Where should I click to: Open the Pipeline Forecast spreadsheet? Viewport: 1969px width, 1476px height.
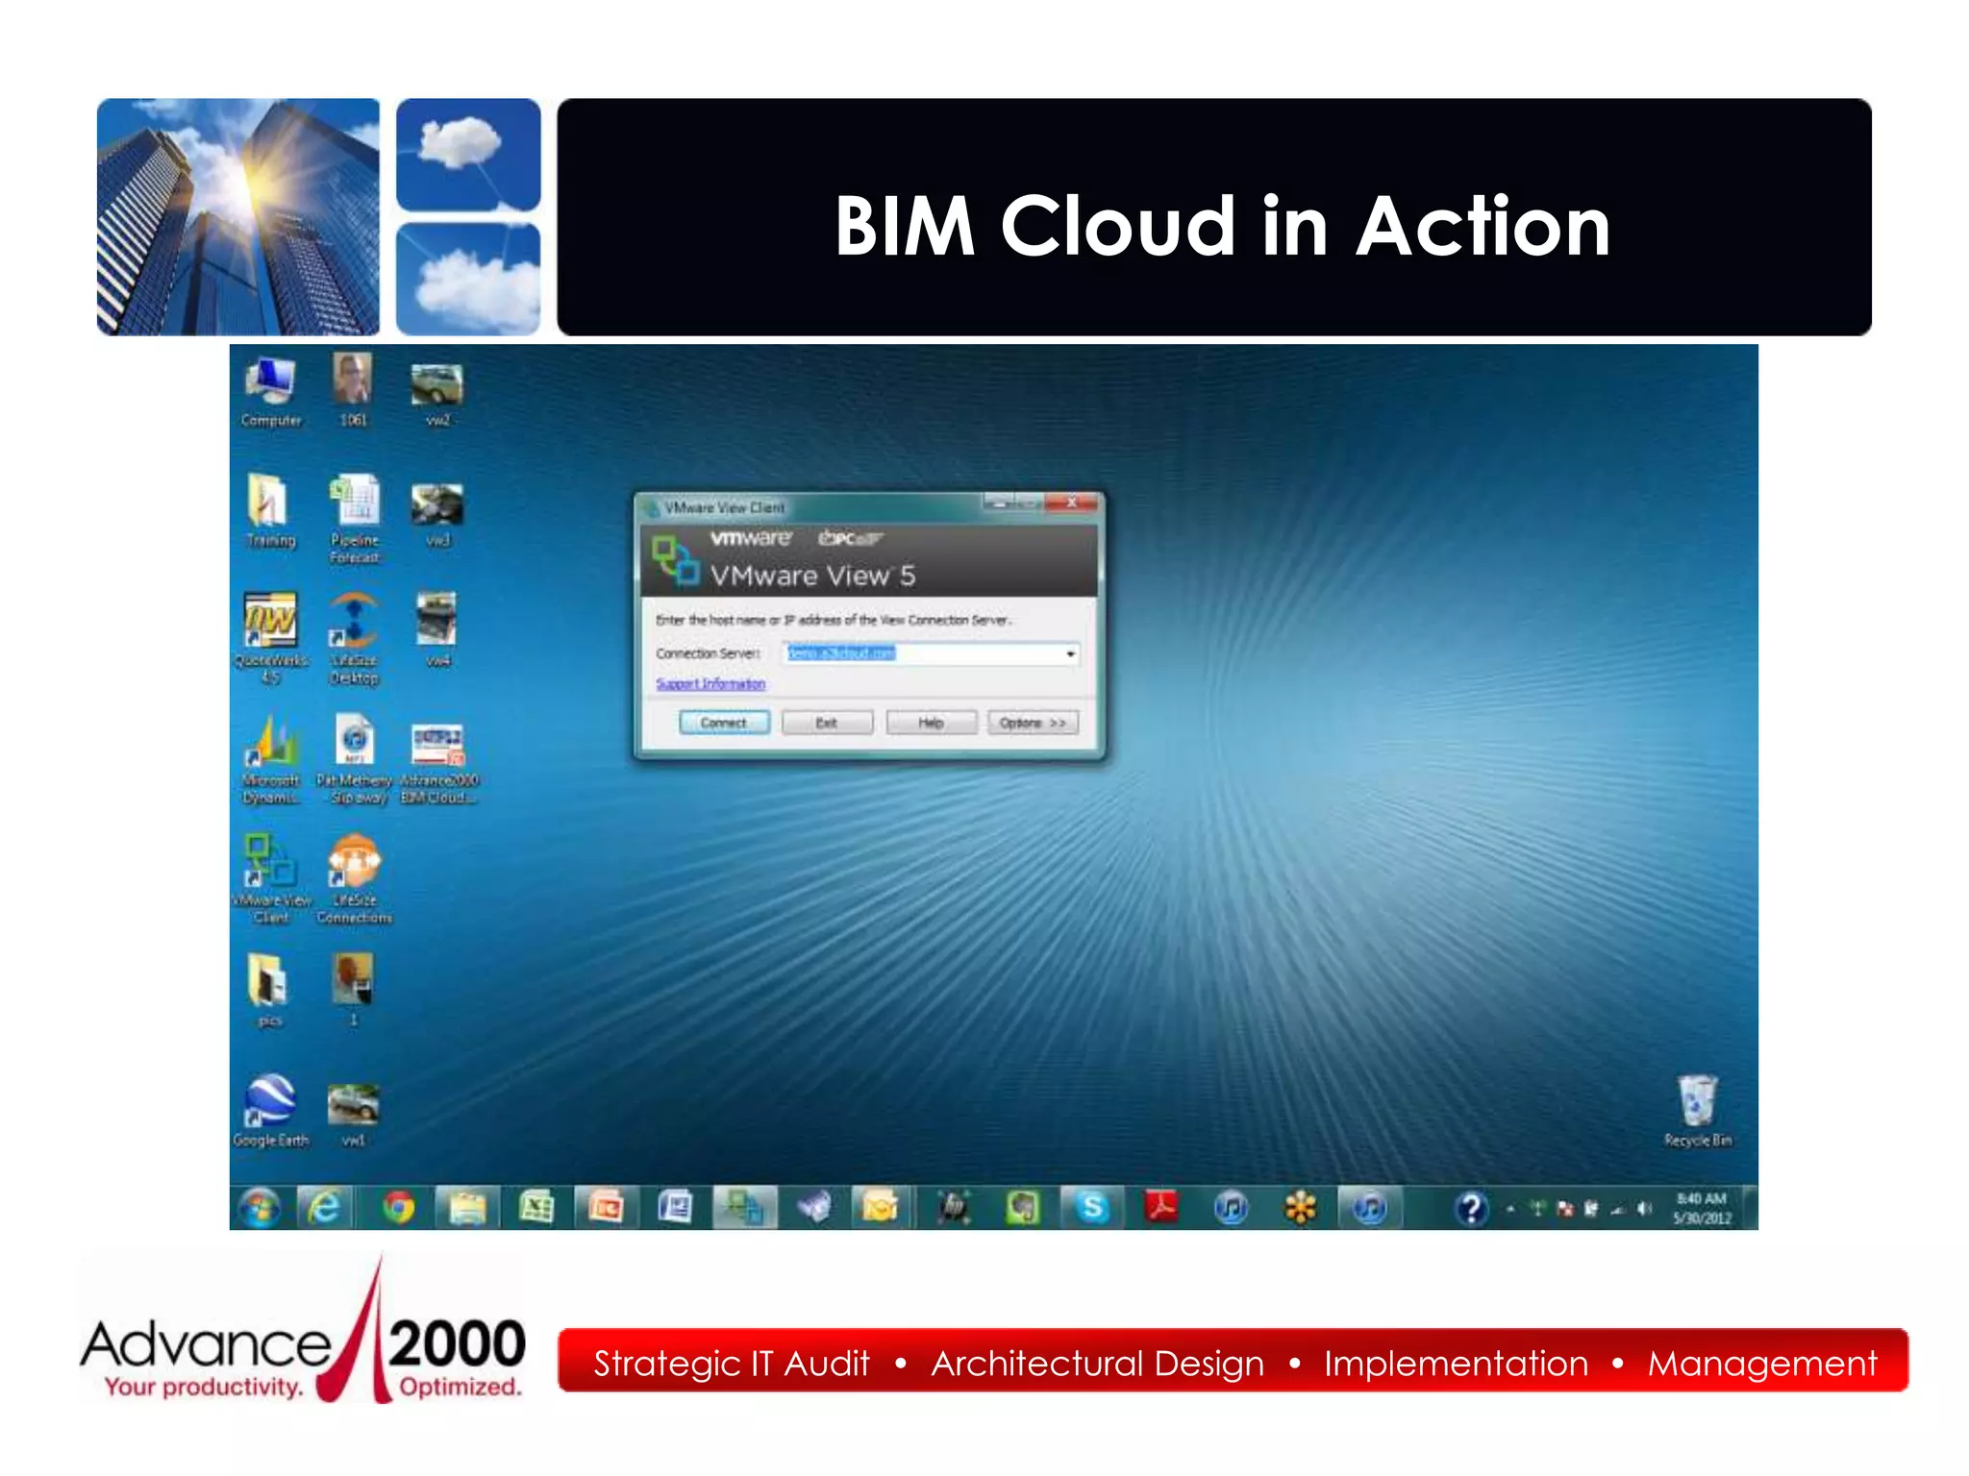(x=354, y=519)
